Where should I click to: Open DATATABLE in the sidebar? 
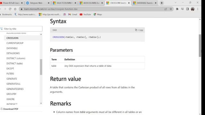click(12, 48)
